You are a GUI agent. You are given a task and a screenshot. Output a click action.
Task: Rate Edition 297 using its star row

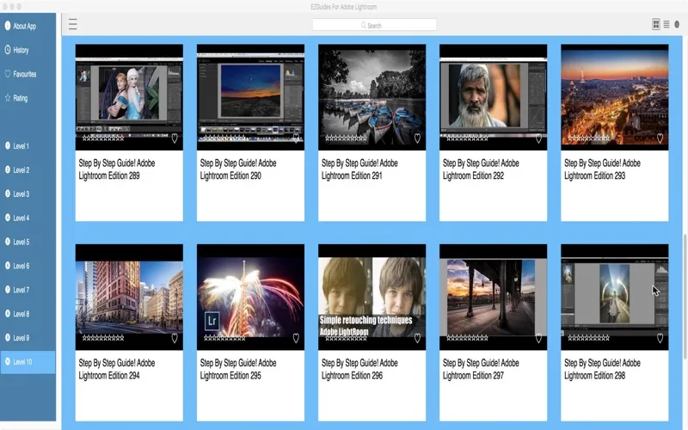point(467,338)
